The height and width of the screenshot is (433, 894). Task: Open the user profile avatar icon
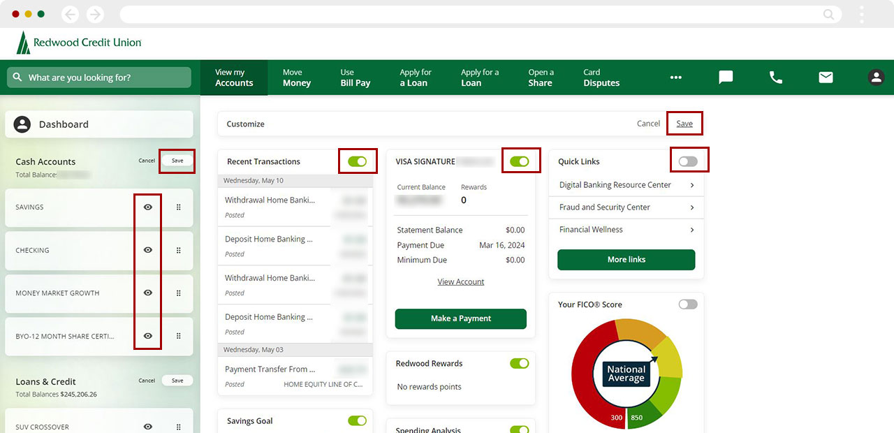(876, 78)
